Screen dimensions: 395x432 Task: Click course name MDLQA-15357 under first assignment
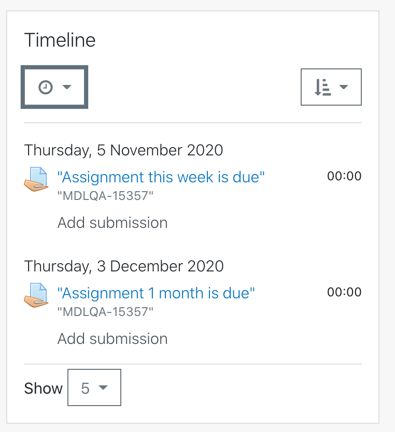coord(105,196)
